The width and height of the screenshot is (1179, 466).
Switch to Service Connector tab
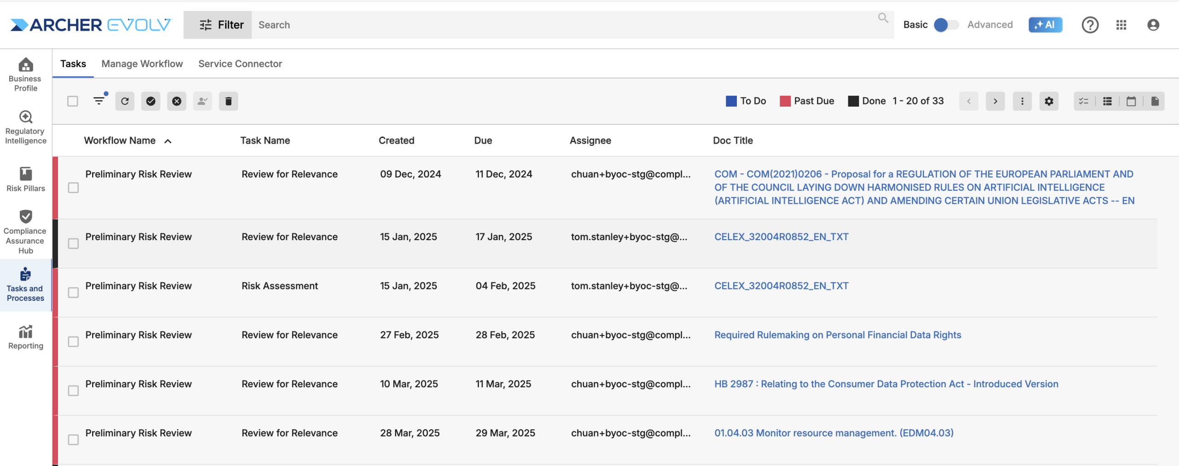click(240, 64)
